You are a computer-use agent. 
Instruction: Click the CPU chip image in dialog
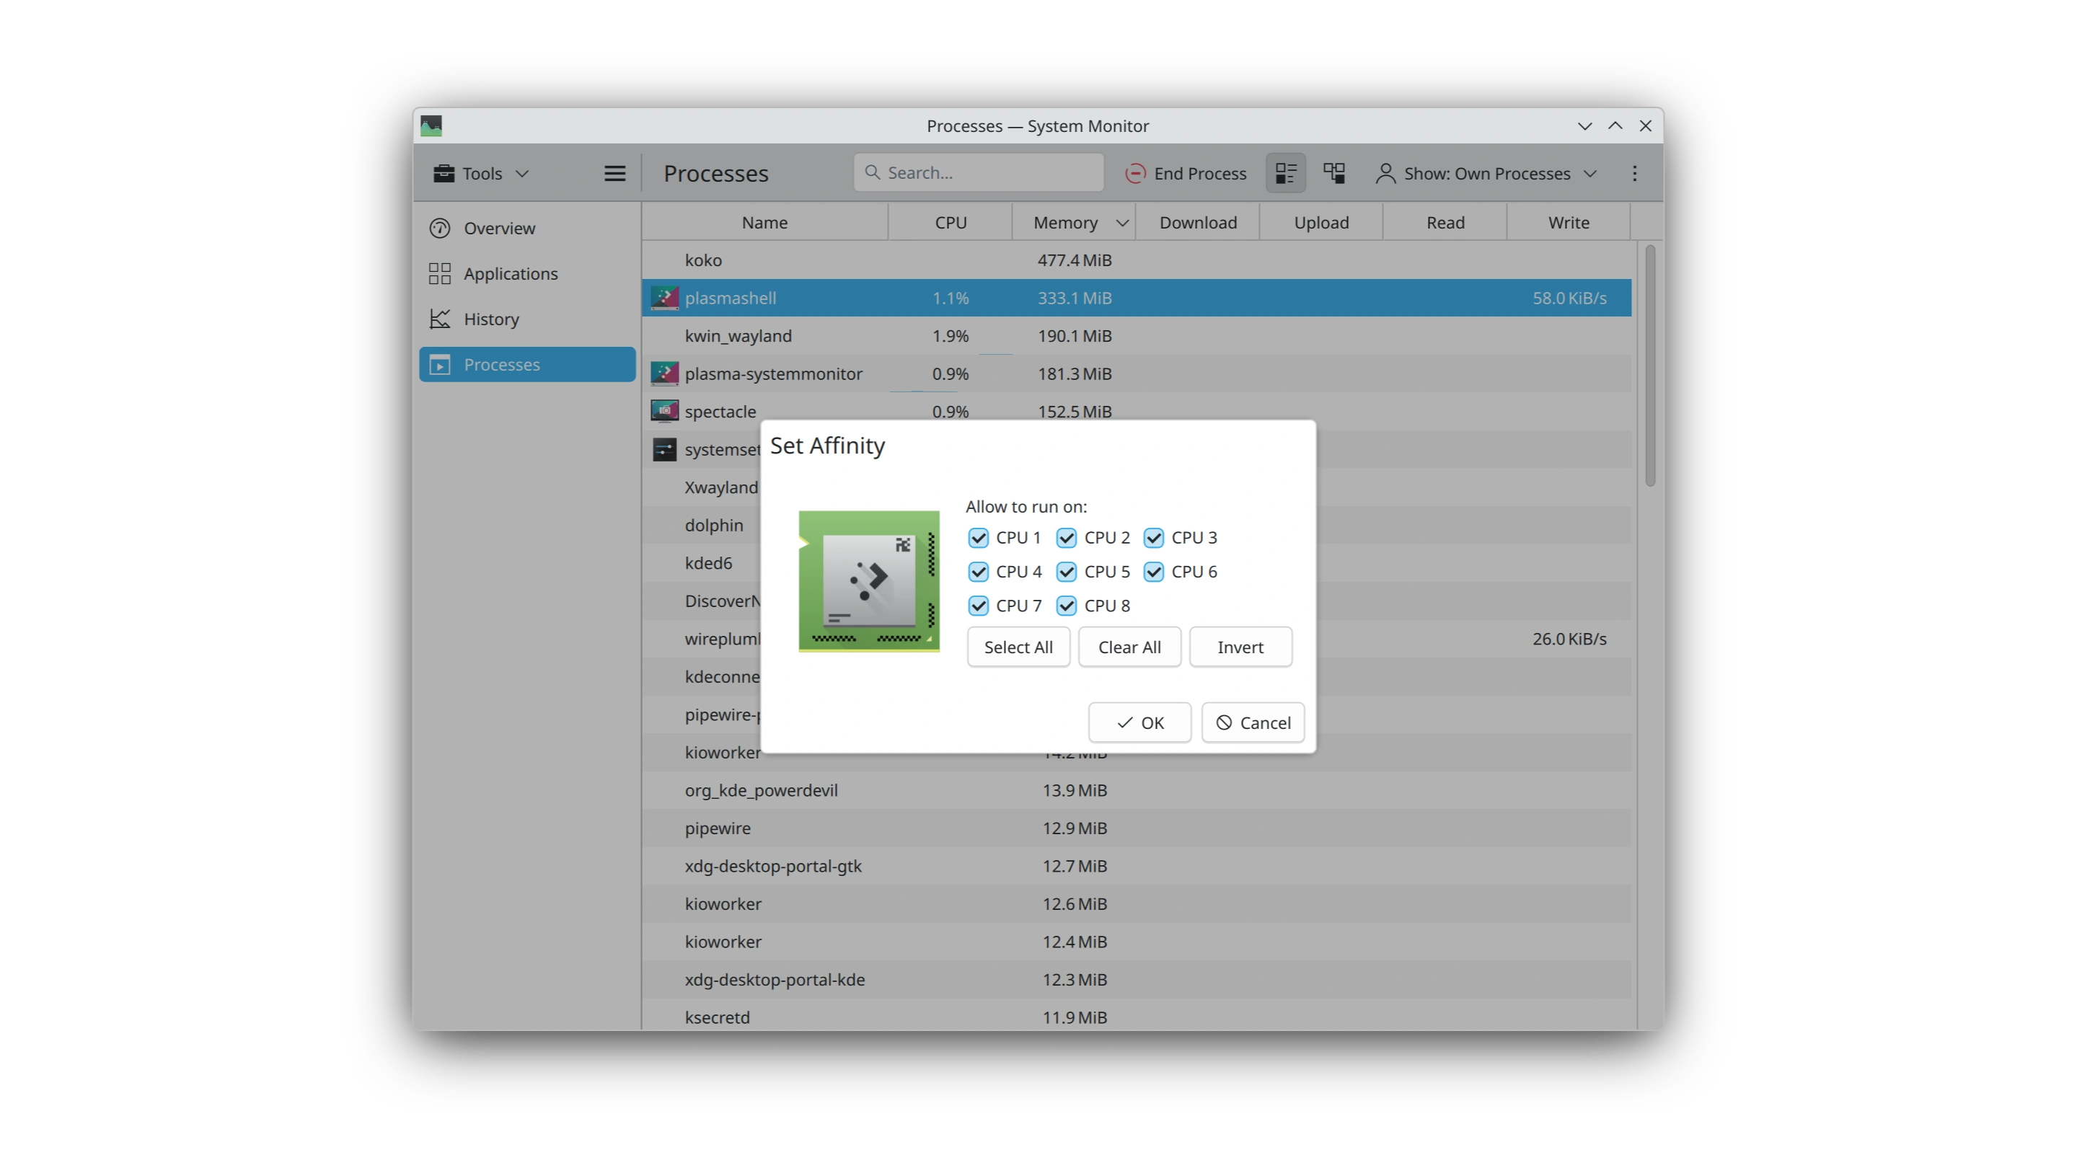pos(869,581)
